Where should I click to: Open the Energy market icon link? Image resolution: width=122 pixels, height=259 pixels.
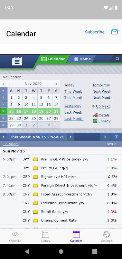95,121
